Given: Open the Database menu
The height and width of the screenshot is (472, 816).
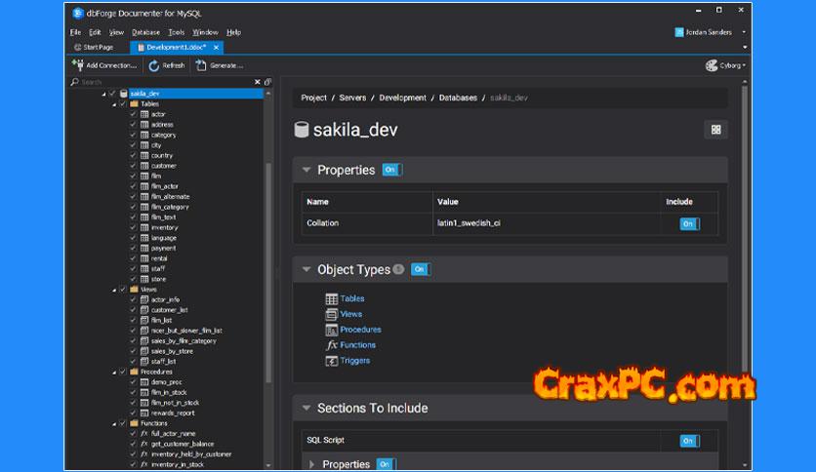Looking at the screenshot, I should [x=145, y=32].
